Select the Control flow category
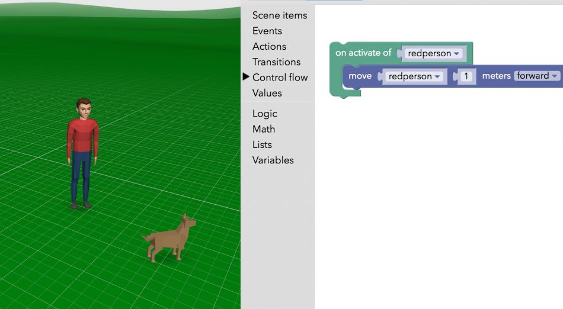The height and width of the screenshot is (309, 563). pos(280,77)
